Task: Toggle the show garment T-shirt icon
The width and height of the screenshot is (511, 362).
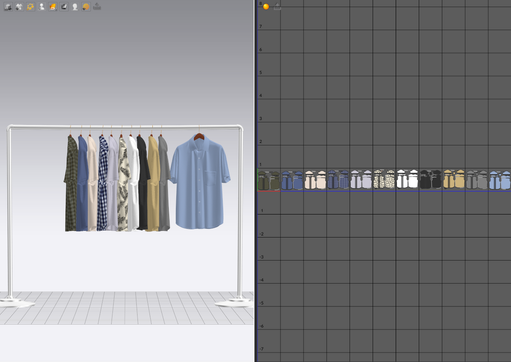Action: coord(19,7)
